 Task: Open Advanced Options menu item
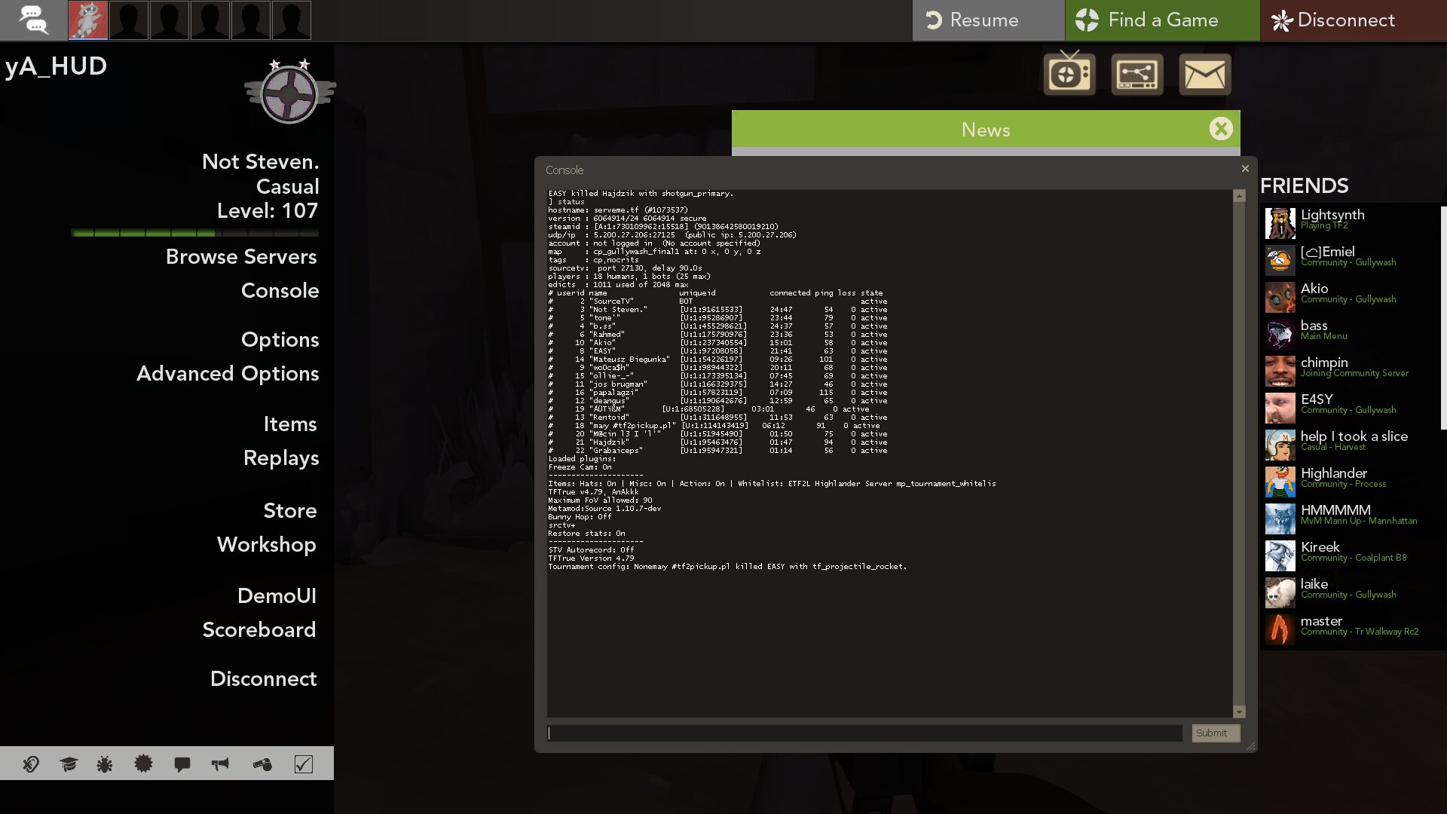click(x=228, y=374)
